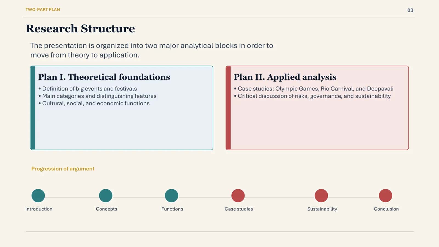Select the Conclusion circle on the timeline
This screenshot has width=439, height=247.
pyautogui.click(x=385, y=196)
